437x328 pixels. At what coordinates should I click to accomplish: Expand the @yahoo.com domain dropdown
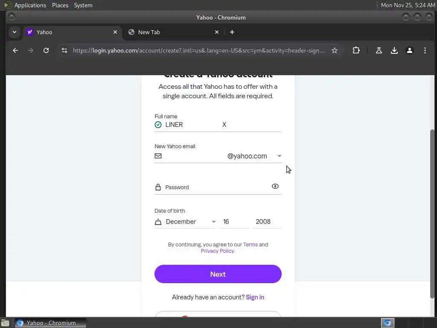[x=254, y=156]
